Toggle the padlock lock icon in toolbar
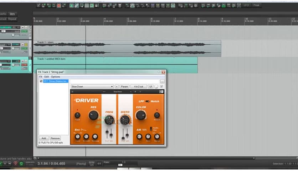298x172 pixels. (x=97, y=5)
